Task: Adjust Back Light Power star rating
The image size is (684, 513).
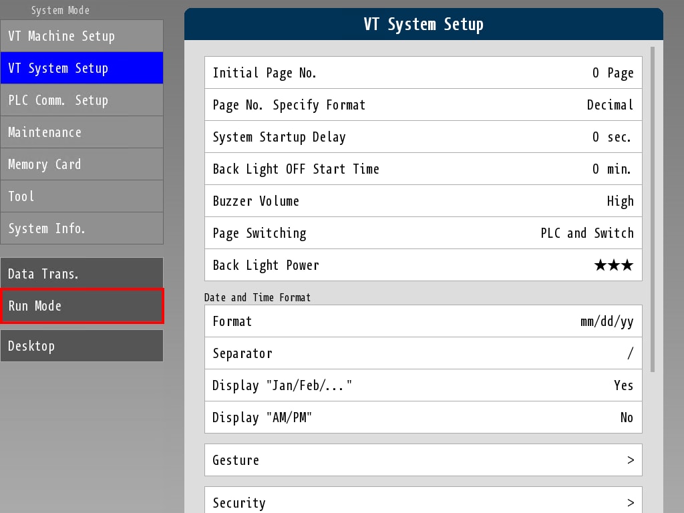Action: [613, 265]
